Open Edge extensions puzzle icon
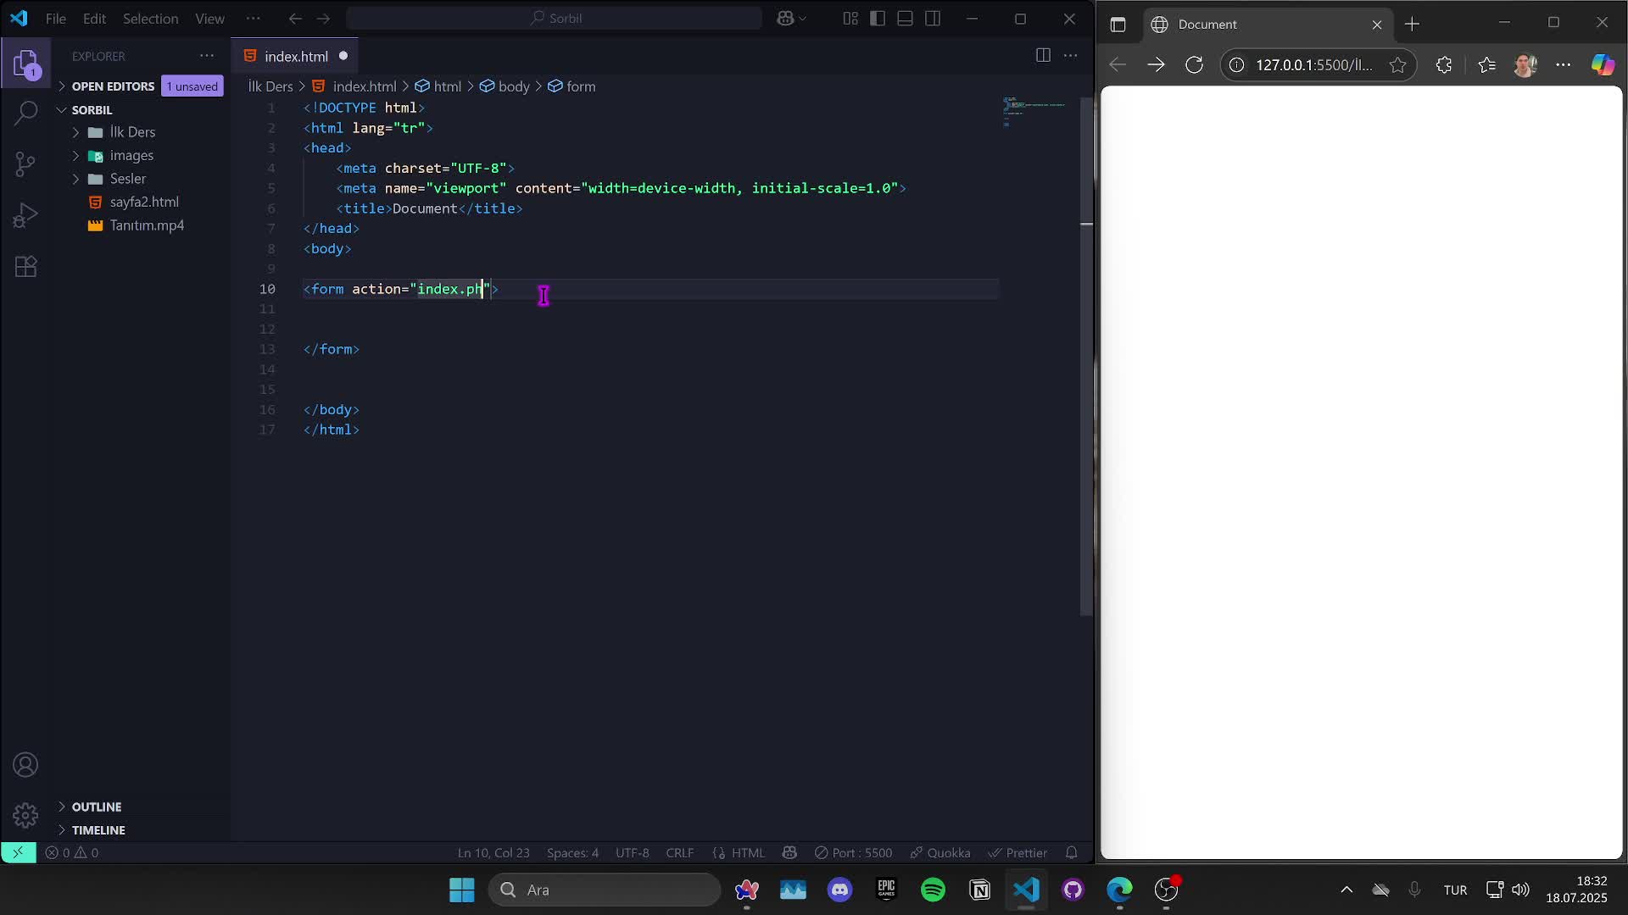This screenshot has height=915, width=1628. click(1444, 64)
